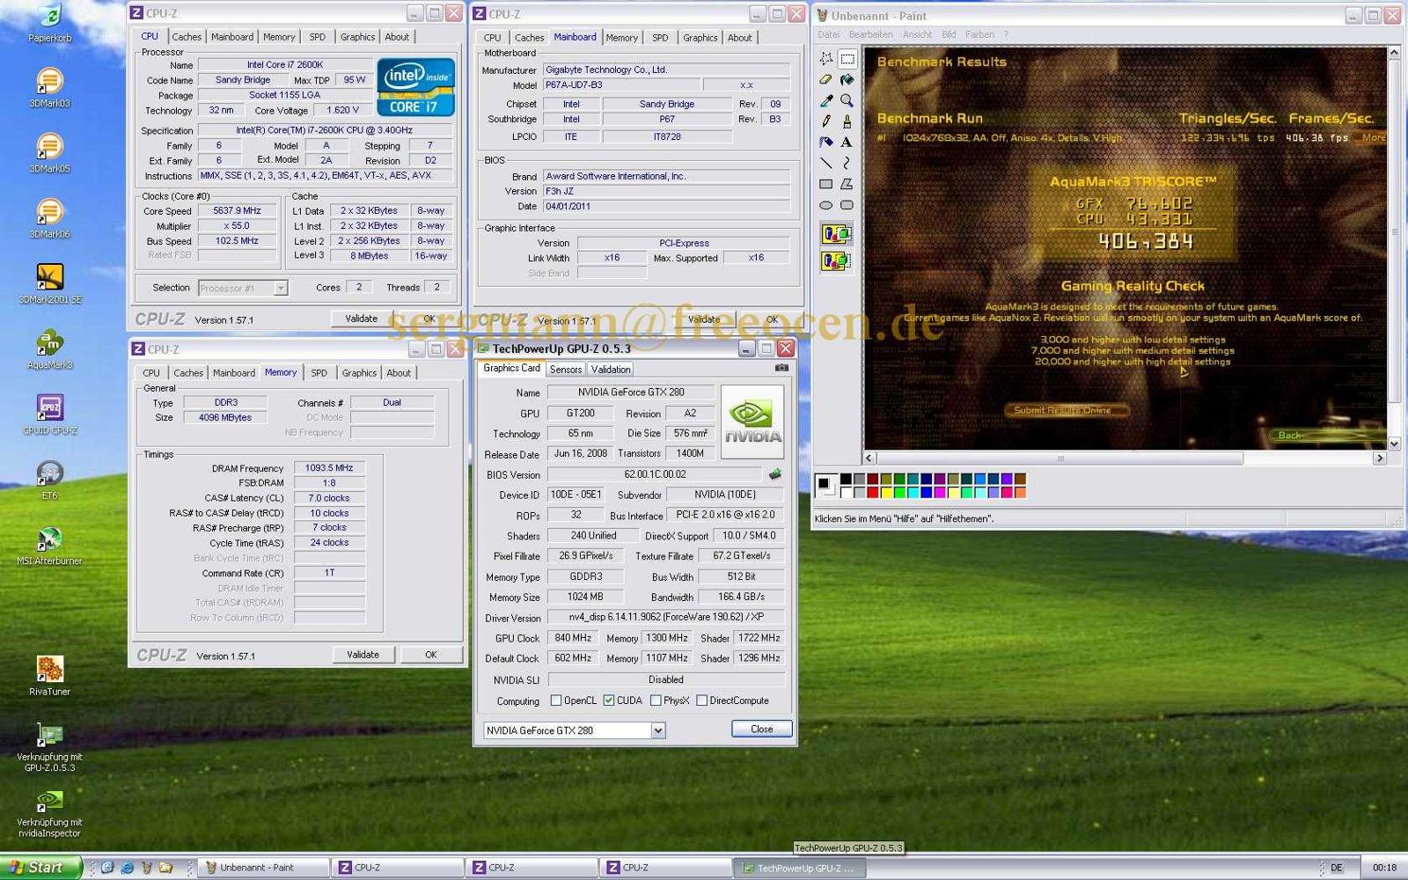Click the GPU-Z screenshot camera icon
Viewport: 1408px width, 880px height.
coord(781,368)
